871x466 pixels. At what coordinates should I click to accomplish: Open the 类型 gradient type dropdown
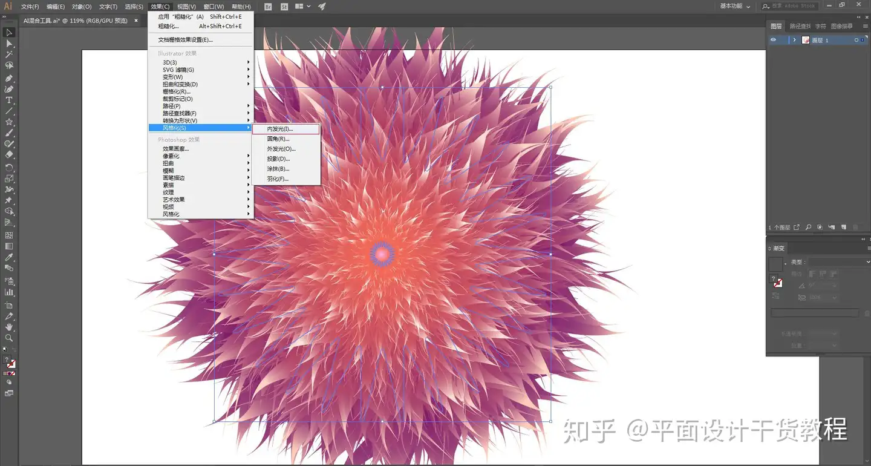click(x=840, y=262)
